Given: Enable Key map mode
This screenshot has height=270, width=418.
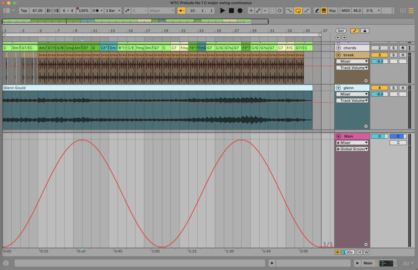Looking at the screenshot, I should (332, 11).
